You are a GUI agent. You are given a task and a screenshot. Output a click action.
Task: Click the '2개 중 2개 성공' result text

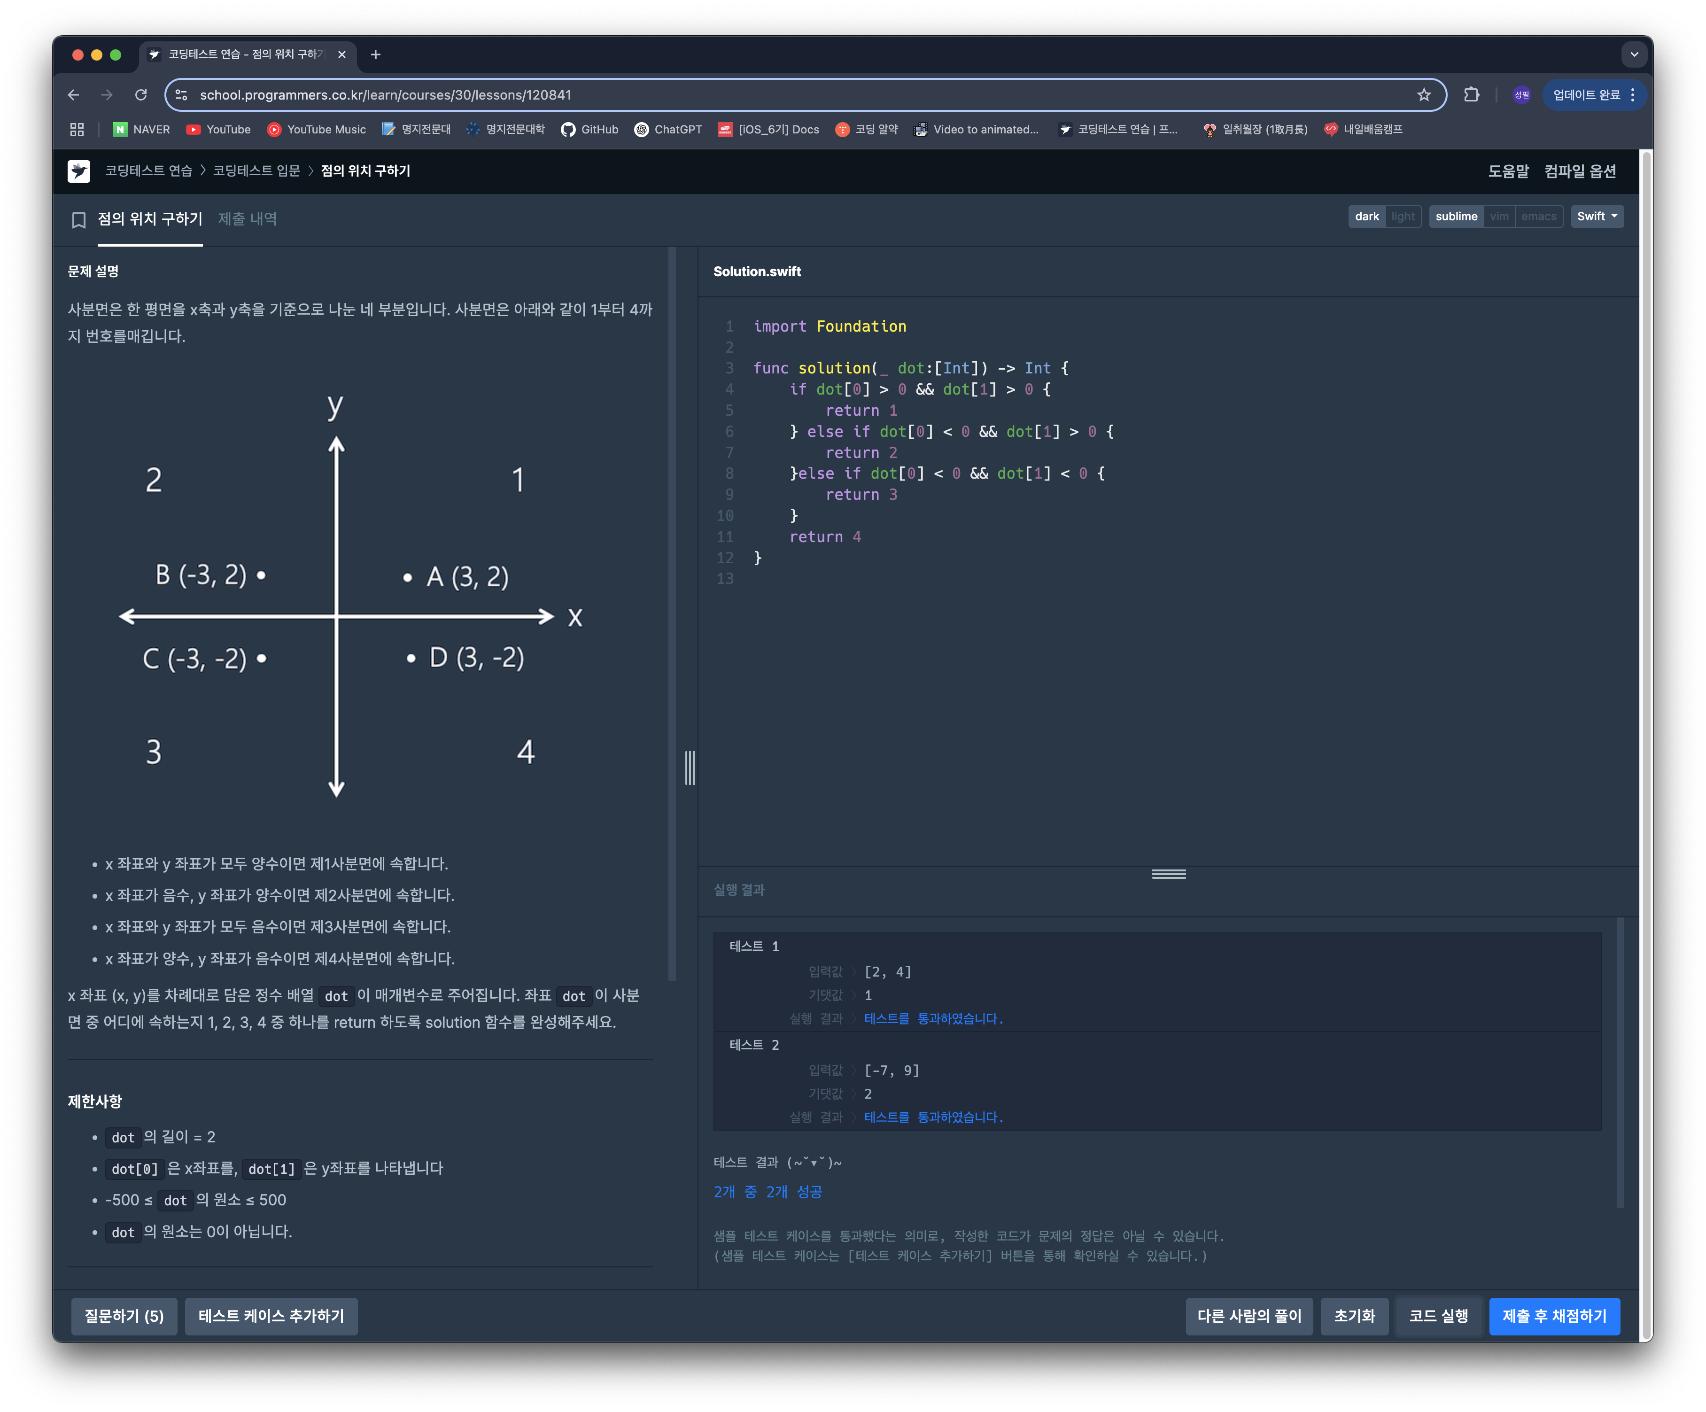[x=768, y=1191]
